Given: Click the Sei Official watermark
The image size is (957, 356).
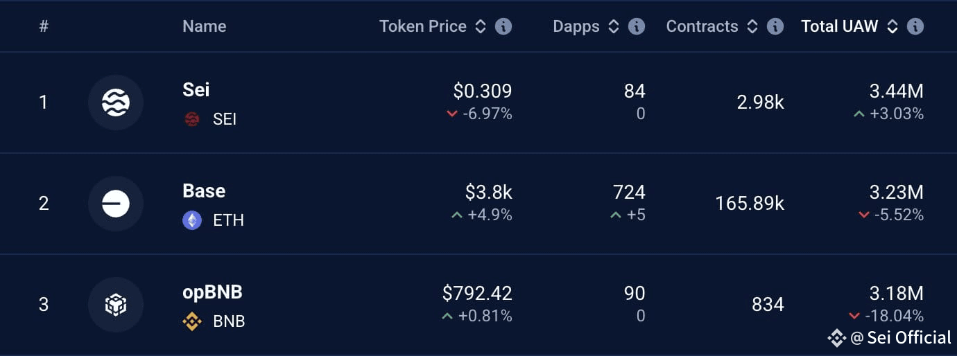Looking at the screenshot, I should point(890,337).
